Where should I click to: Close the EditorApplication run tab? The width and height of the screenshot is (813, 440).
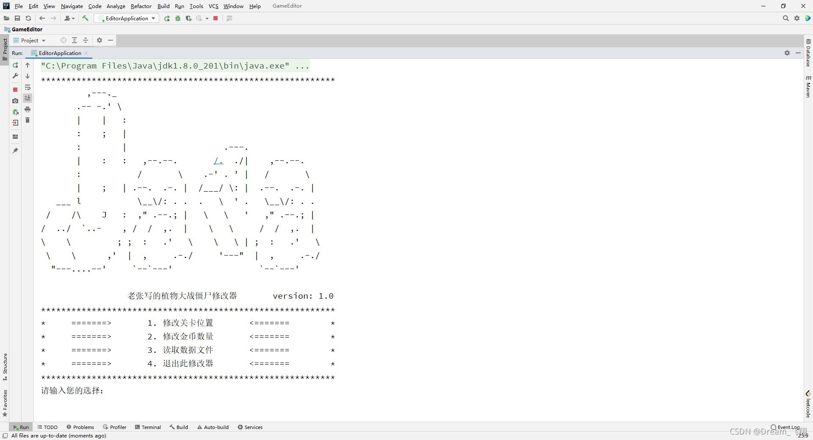click(86, 53)
